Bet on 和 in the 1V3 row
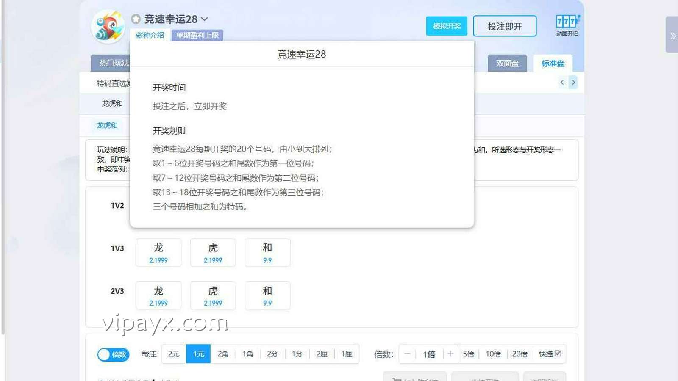The image size is (678, 381). pyautogui.click(x=267, y=253)
